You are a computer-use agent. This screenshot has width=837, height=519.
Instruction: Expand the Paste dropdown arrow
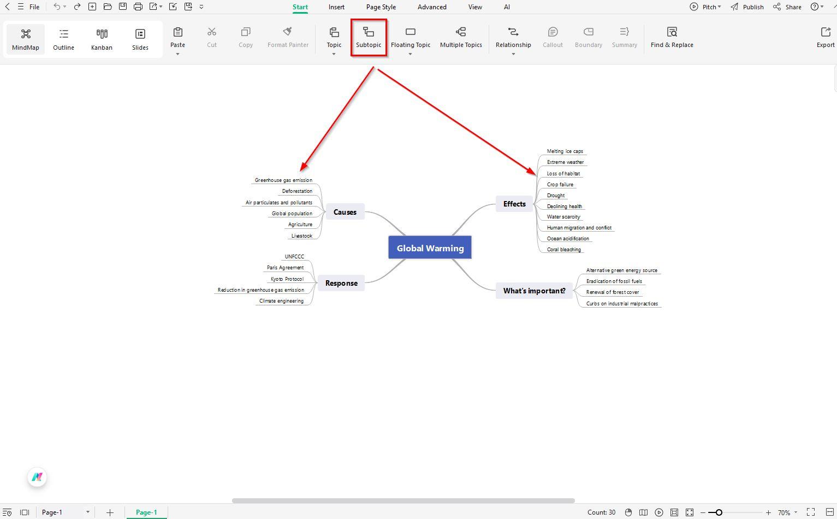tap(177, 54)
